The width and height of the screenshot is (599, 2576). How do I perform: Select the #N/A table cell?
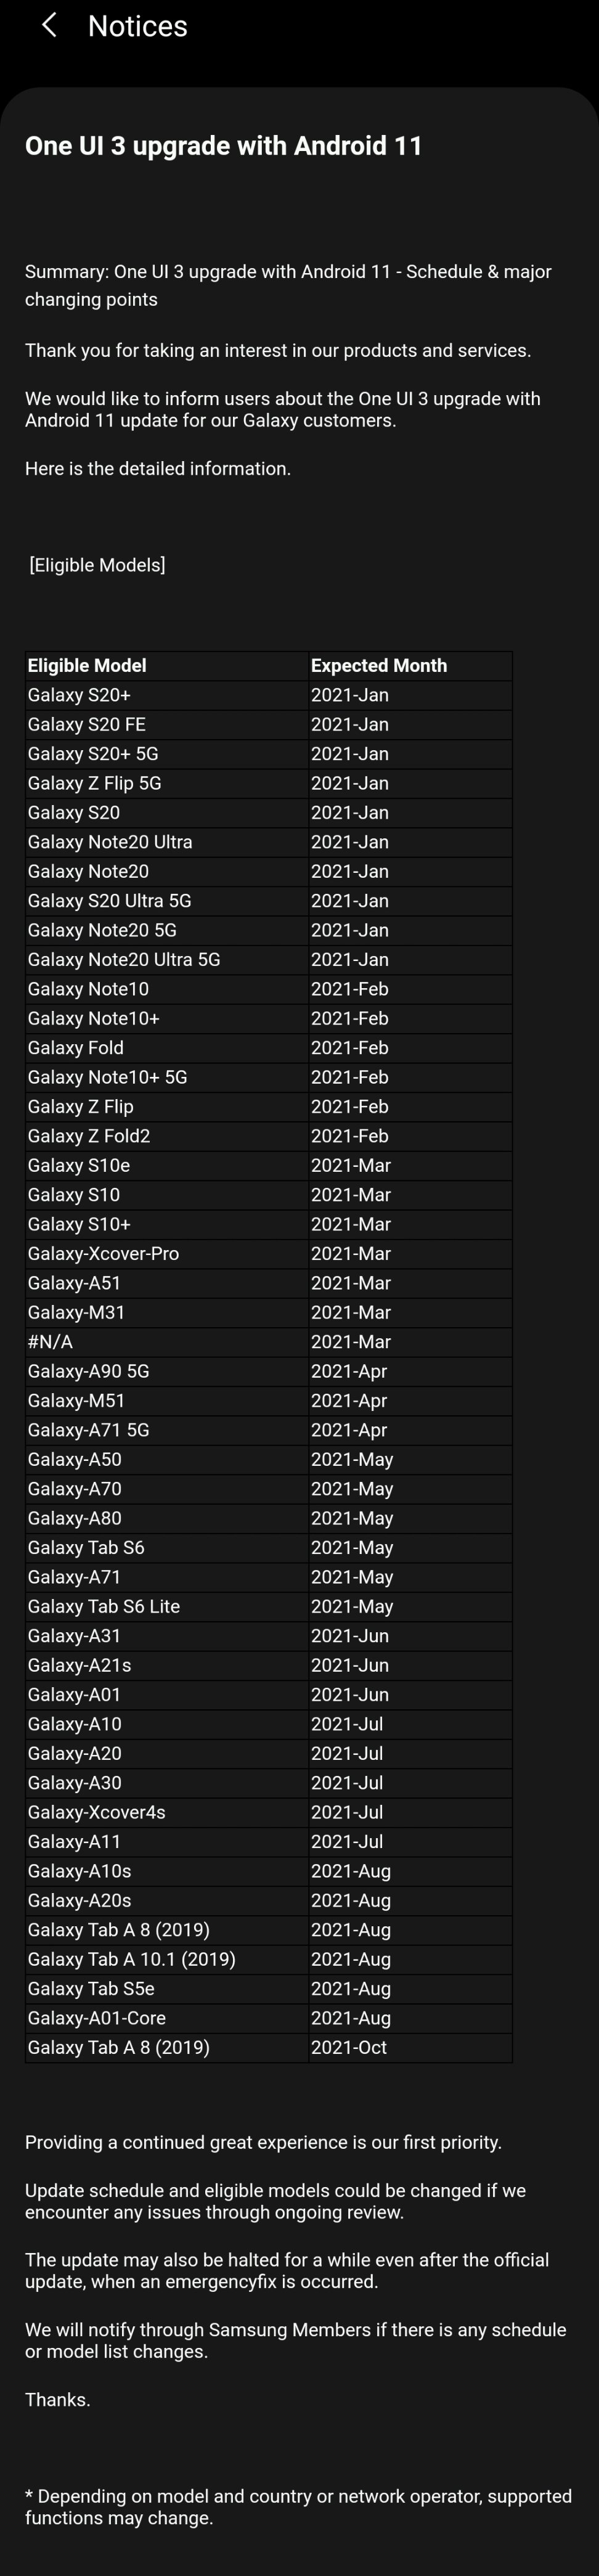tap(166, 1342)
